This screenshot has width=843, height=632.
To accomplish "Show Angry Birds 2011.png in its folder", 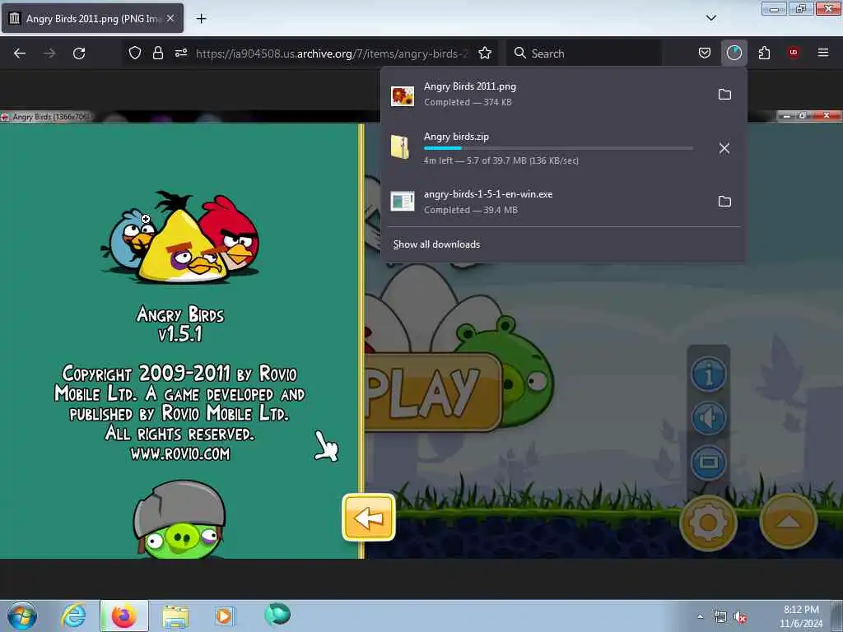I will coord(724,95).
